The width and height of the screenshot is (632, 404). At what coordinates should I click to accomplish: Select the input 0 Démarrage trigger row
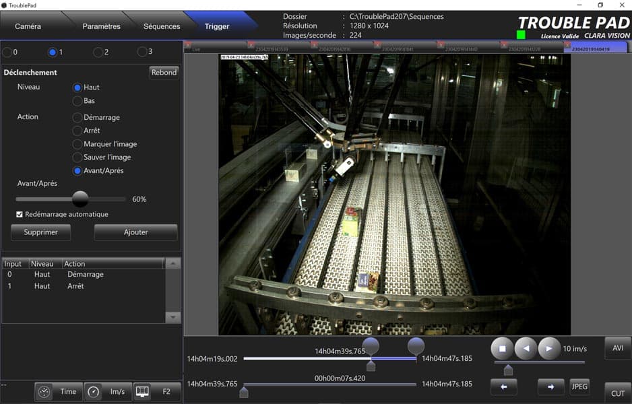(84, 274)
